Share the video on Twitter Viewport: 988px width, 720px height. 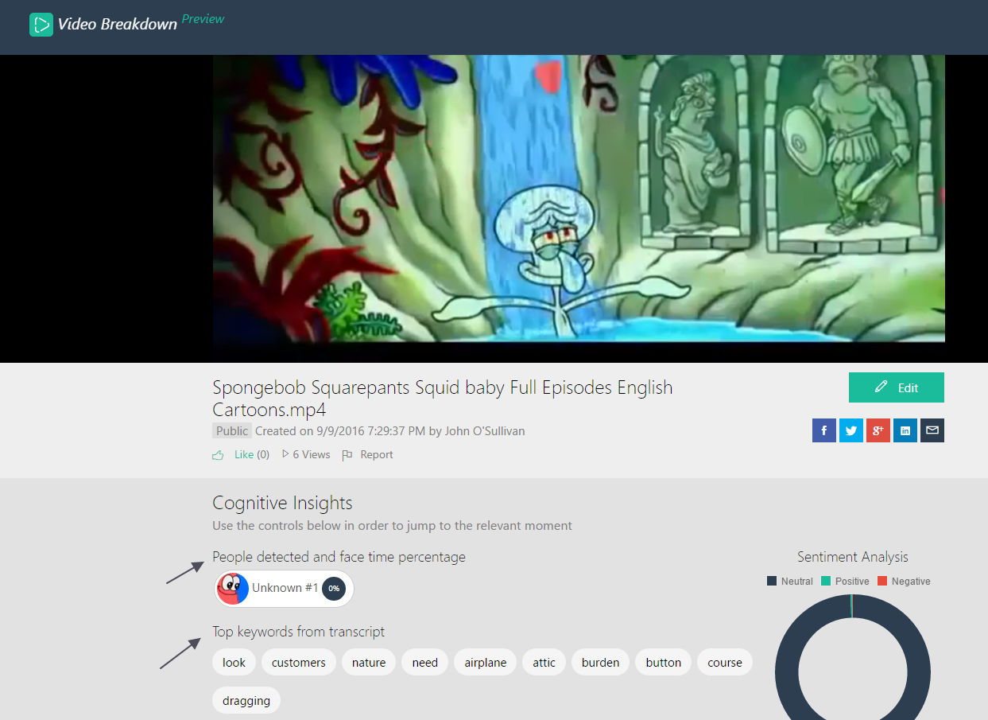pyautogui.click(x=850, y=430)
